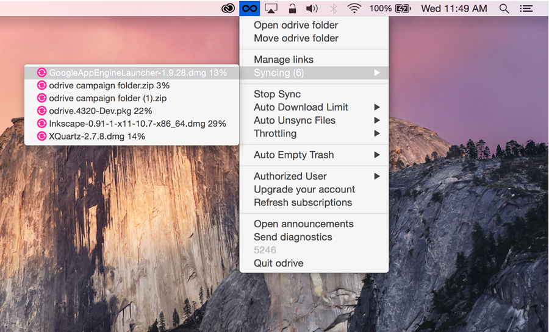This screenshot has width=549, height=332.
Task: Select odrive campaign folder.zip 3% item
Action: [x=132, y=85]
